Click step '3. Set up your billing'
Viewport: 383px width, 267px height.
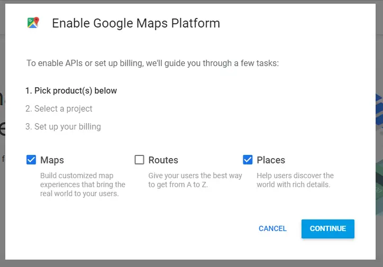63,127
